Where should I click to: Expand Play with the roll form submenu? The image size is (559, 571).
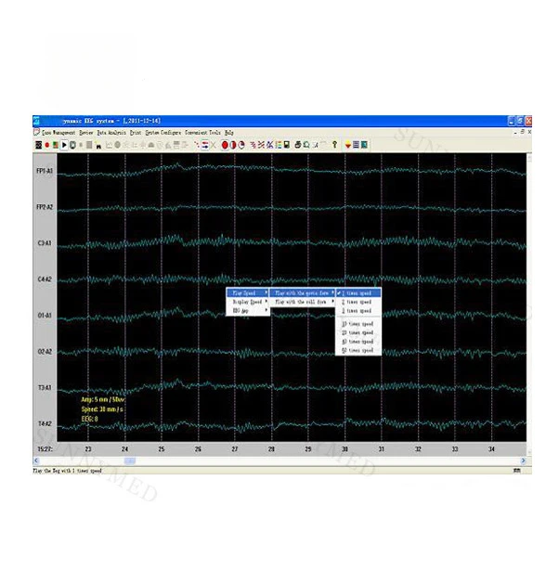coord(303,302)
